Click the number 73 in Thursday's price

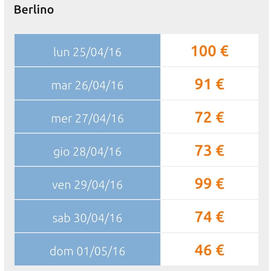click(203, 151)
